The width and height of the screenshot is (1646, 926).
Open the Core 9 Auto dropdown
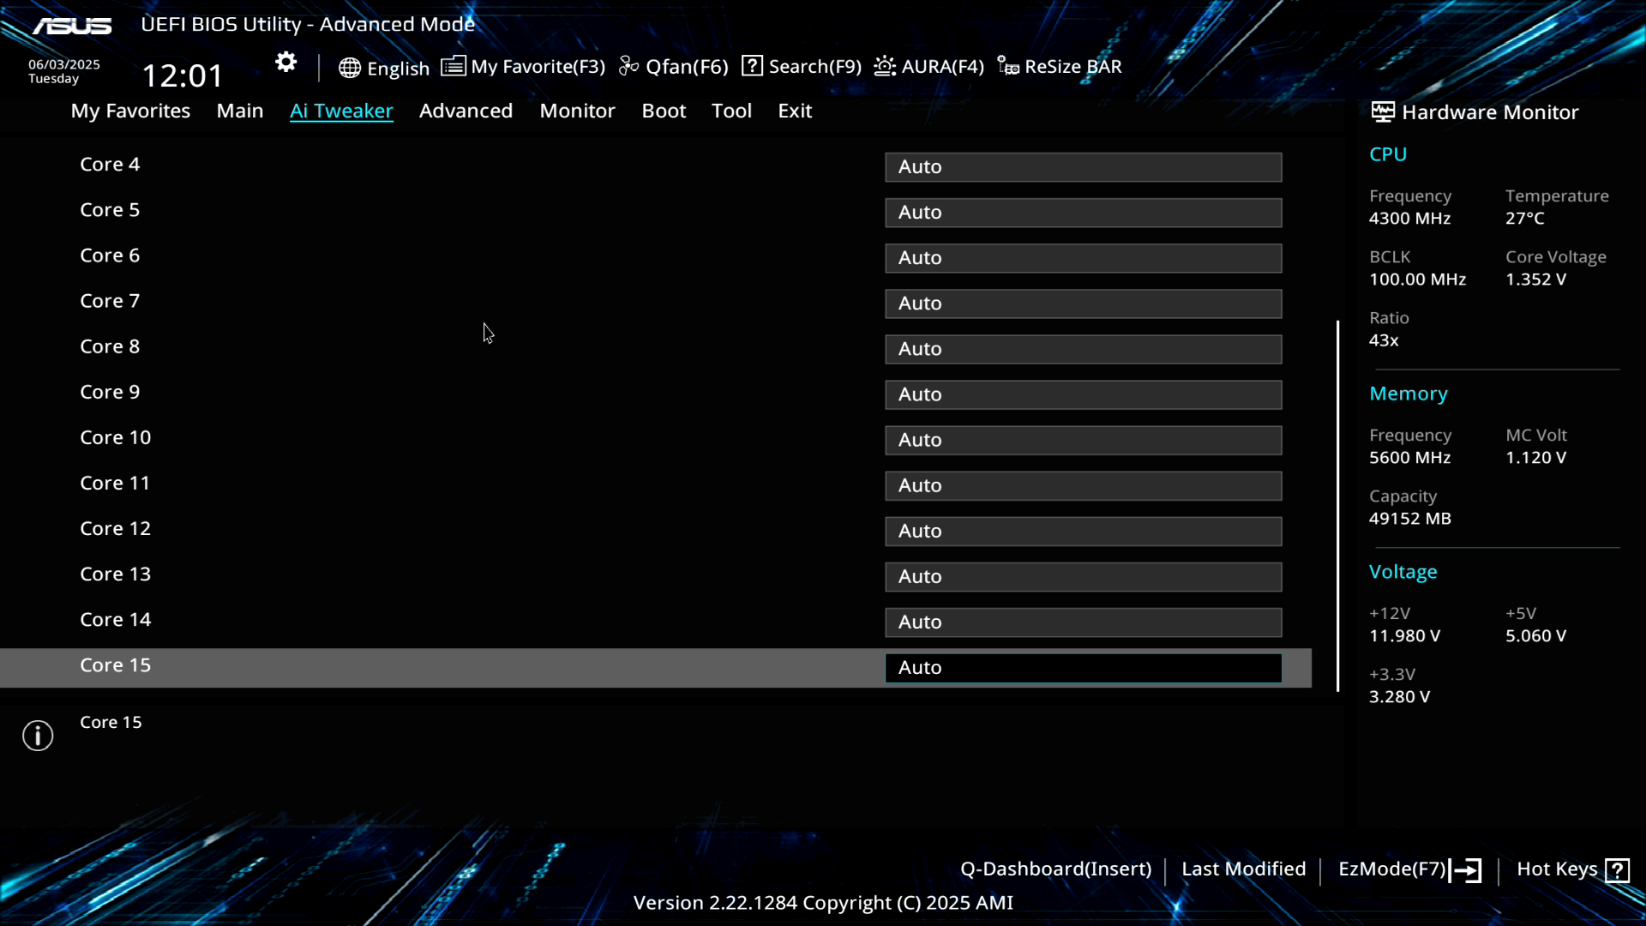[1083, 394]
